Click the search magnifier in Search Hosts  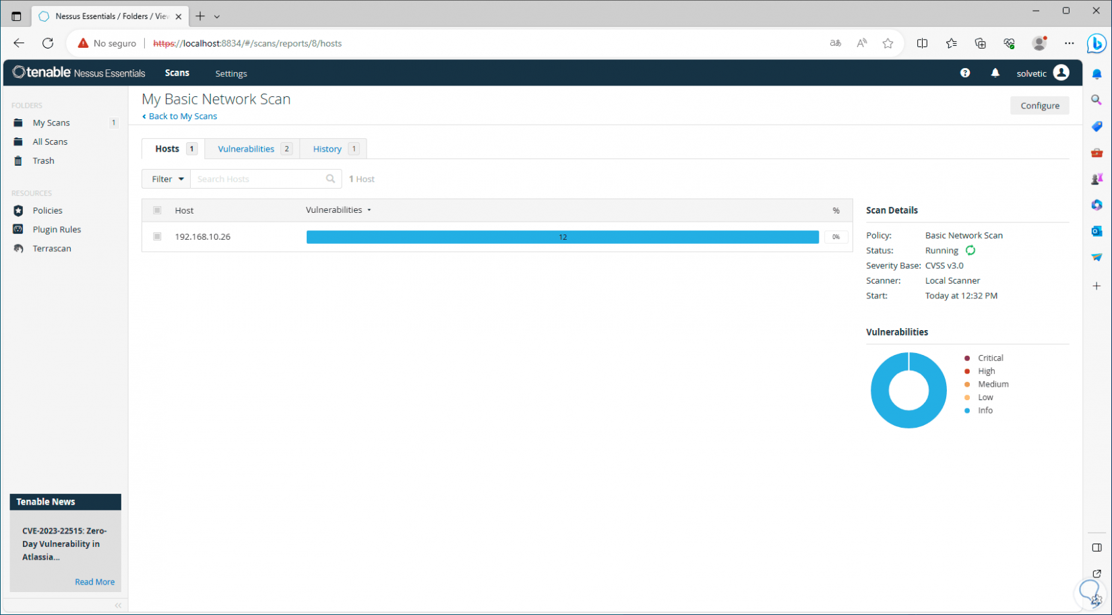330,179
